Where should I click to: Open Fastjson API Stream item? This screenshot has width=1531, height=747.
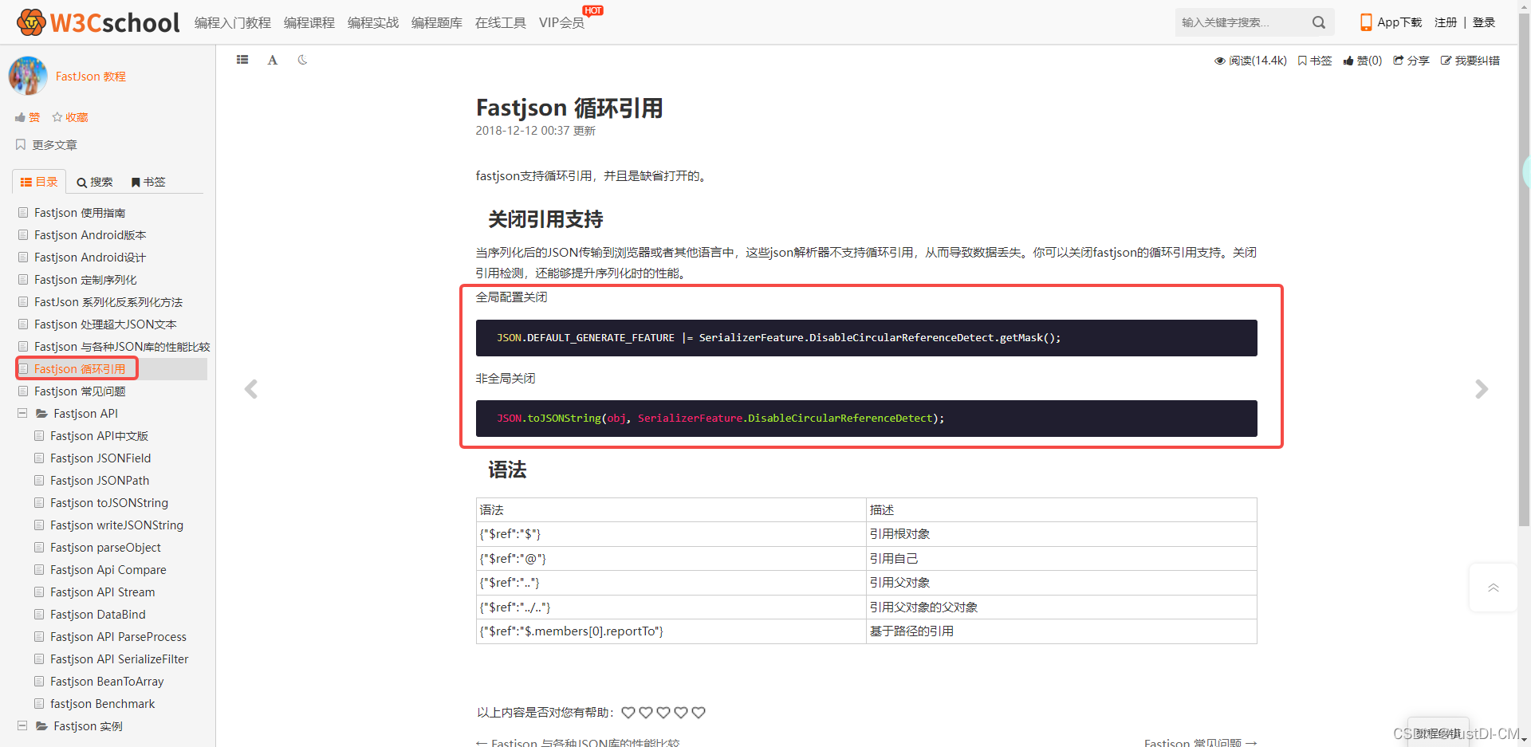[103, 592]
